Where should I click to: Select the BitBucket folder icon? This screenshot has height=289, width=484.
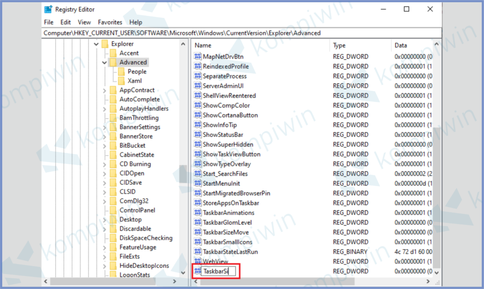(x=113, y=145)
